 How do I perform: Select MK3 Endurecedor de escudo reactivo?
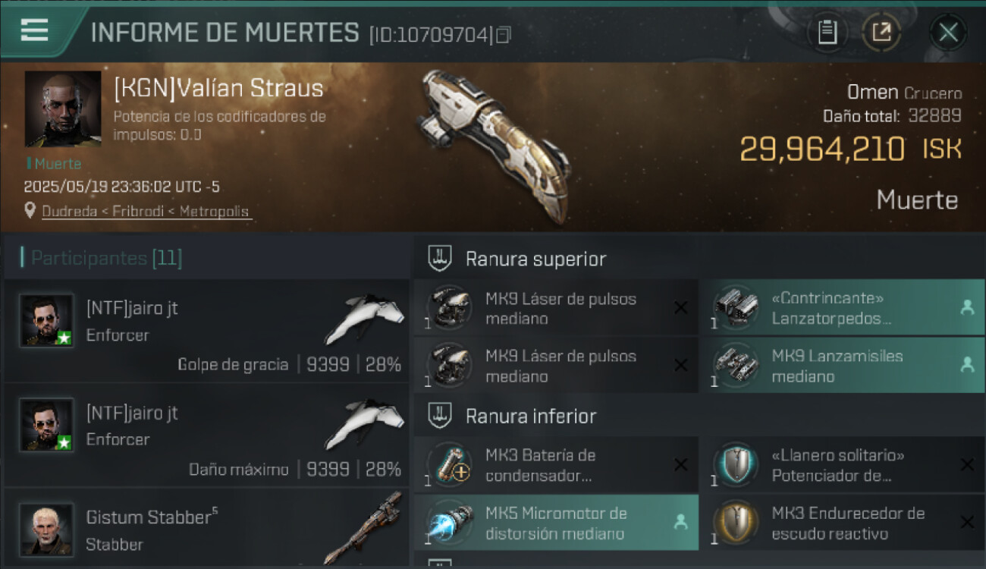(843, 523)
